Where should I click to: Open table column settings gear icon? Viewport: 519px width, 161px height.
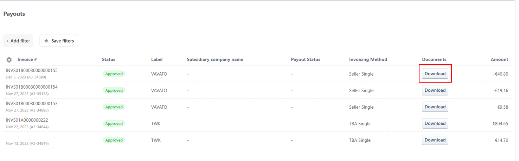[9, 60]
